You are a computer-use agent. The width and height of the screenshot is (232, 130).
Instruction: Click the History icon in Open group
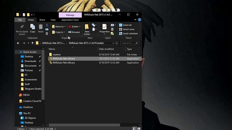(x=112, y=34)
